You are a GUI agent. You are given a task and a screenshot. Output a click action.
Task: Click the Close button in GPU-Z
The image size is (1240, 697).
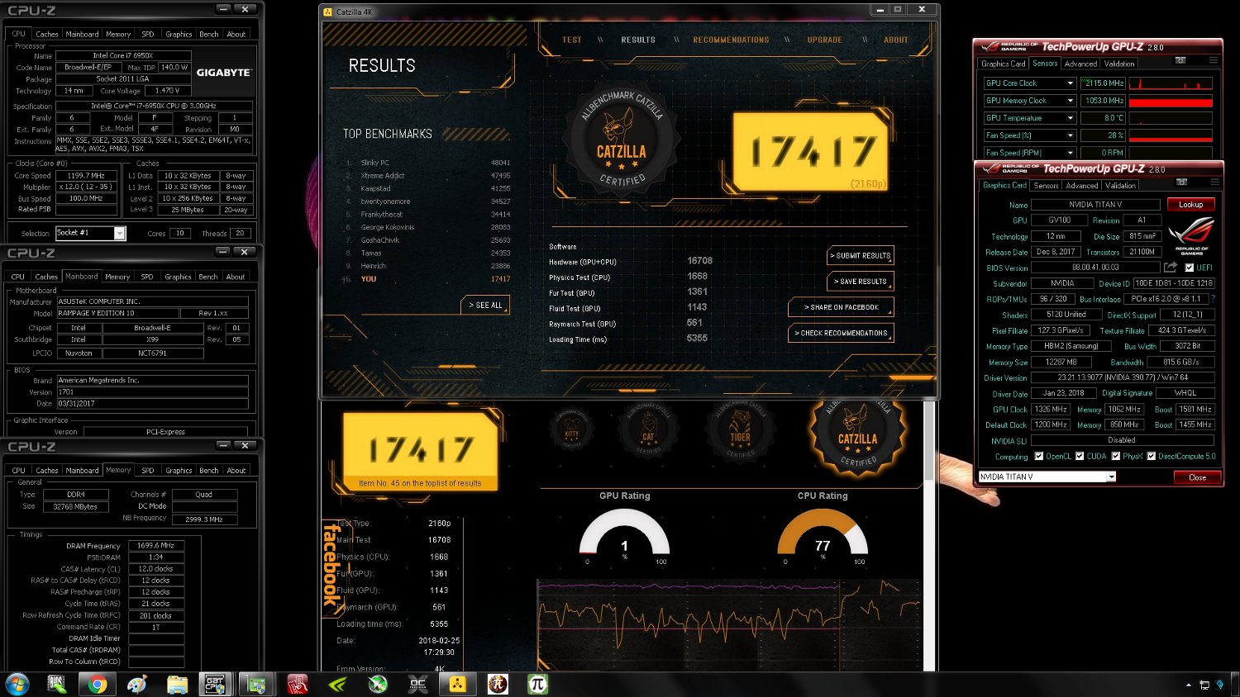click(1197, 477)
